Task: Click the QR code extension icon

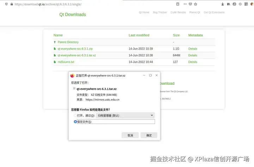Action: coord(246,4)
